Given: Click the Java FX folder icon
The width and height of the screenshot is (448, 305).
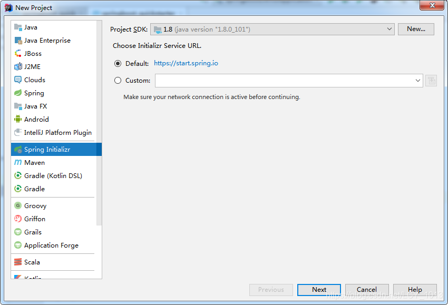Looking at the screenshot, I should pos(18,106).
